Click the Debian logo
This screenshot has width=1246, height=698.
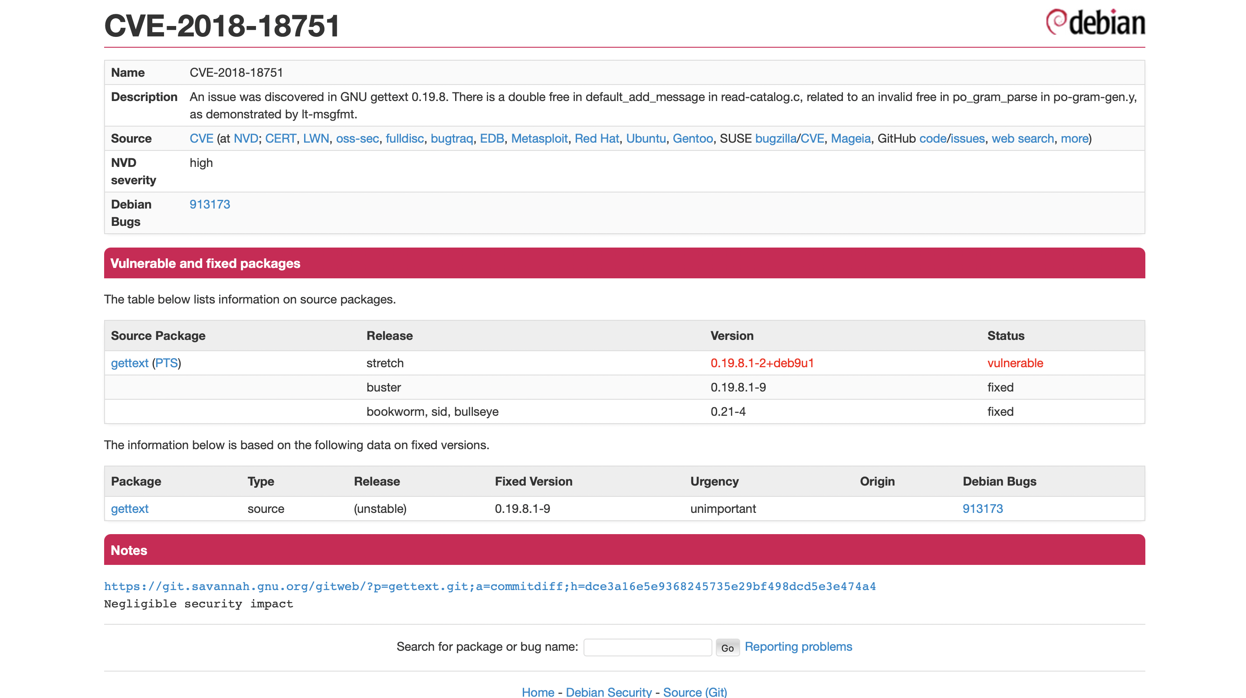(x=1095, y=22)
